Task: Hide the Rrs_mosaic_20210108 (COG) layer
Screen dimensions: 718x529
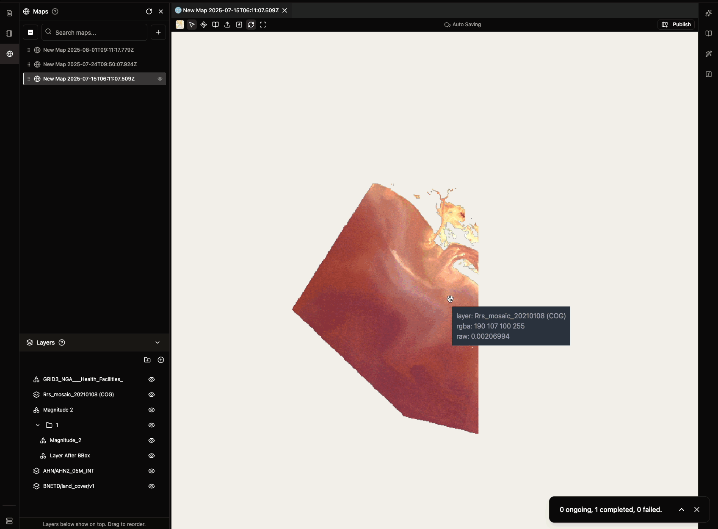Action: [152, 395]
